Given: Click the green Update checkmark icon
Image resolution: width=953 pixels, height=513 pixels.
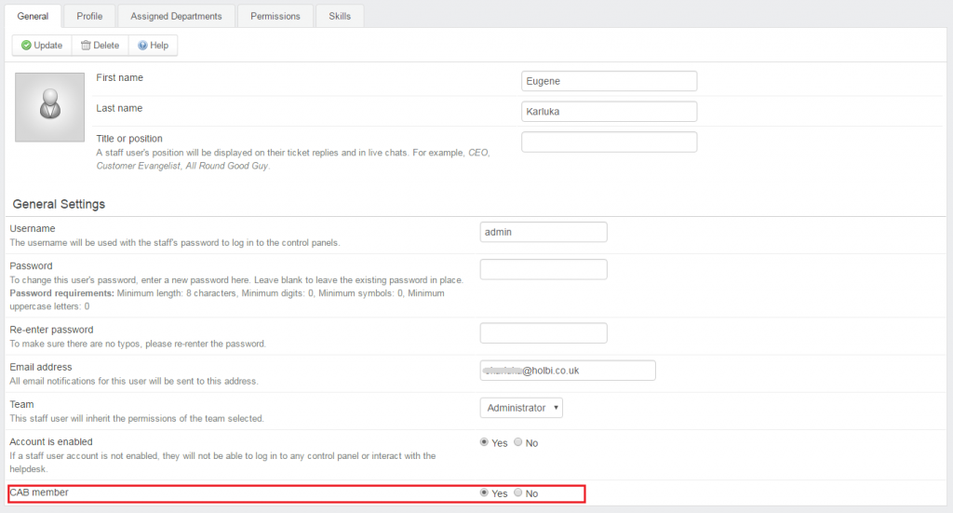Looking at the screenshot, I should (26, 45).
